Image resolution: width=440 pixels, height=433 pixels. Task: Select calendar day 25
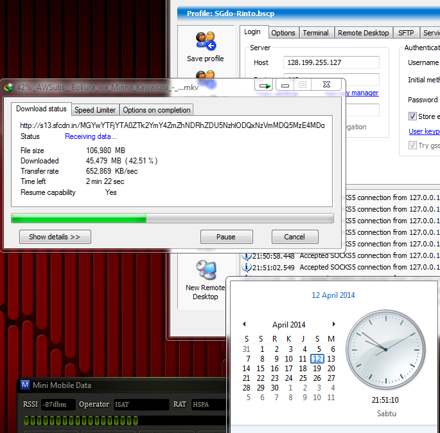(303, 378)
